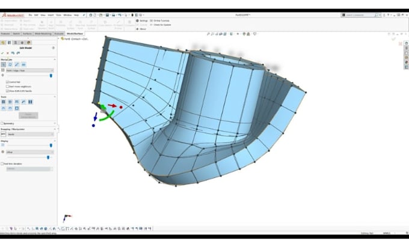
Task: Open the PropertyManager tab icon in left panel
Action: [x=10, y=43]
